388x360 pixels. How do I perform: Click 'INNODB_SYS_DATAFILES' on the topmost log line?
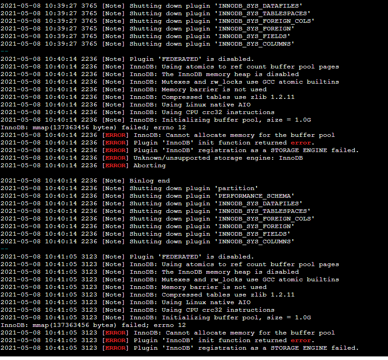259,6
